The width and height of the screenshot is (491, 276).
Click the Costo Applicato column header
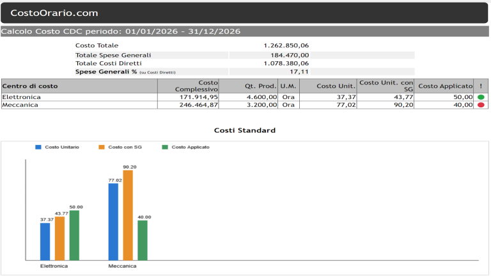tap(445, 86)
